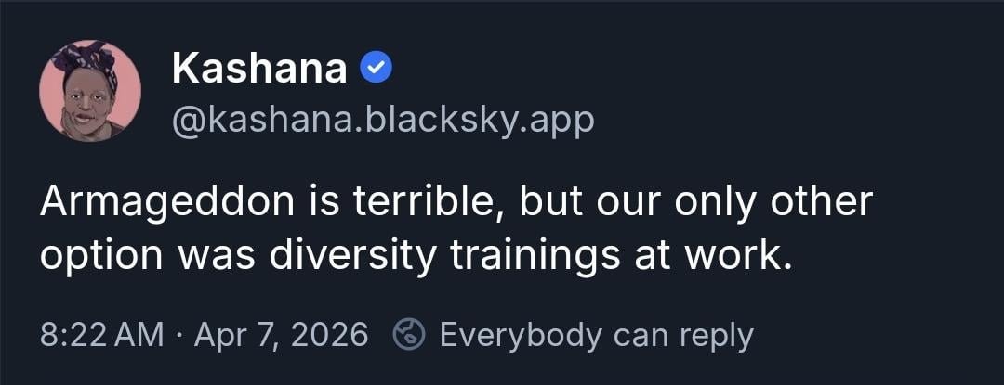The height and width of the screenshot is (385, 1004).
Task: Open the @kashana.blacksky.app handle
Action: (x=382, y=121)
